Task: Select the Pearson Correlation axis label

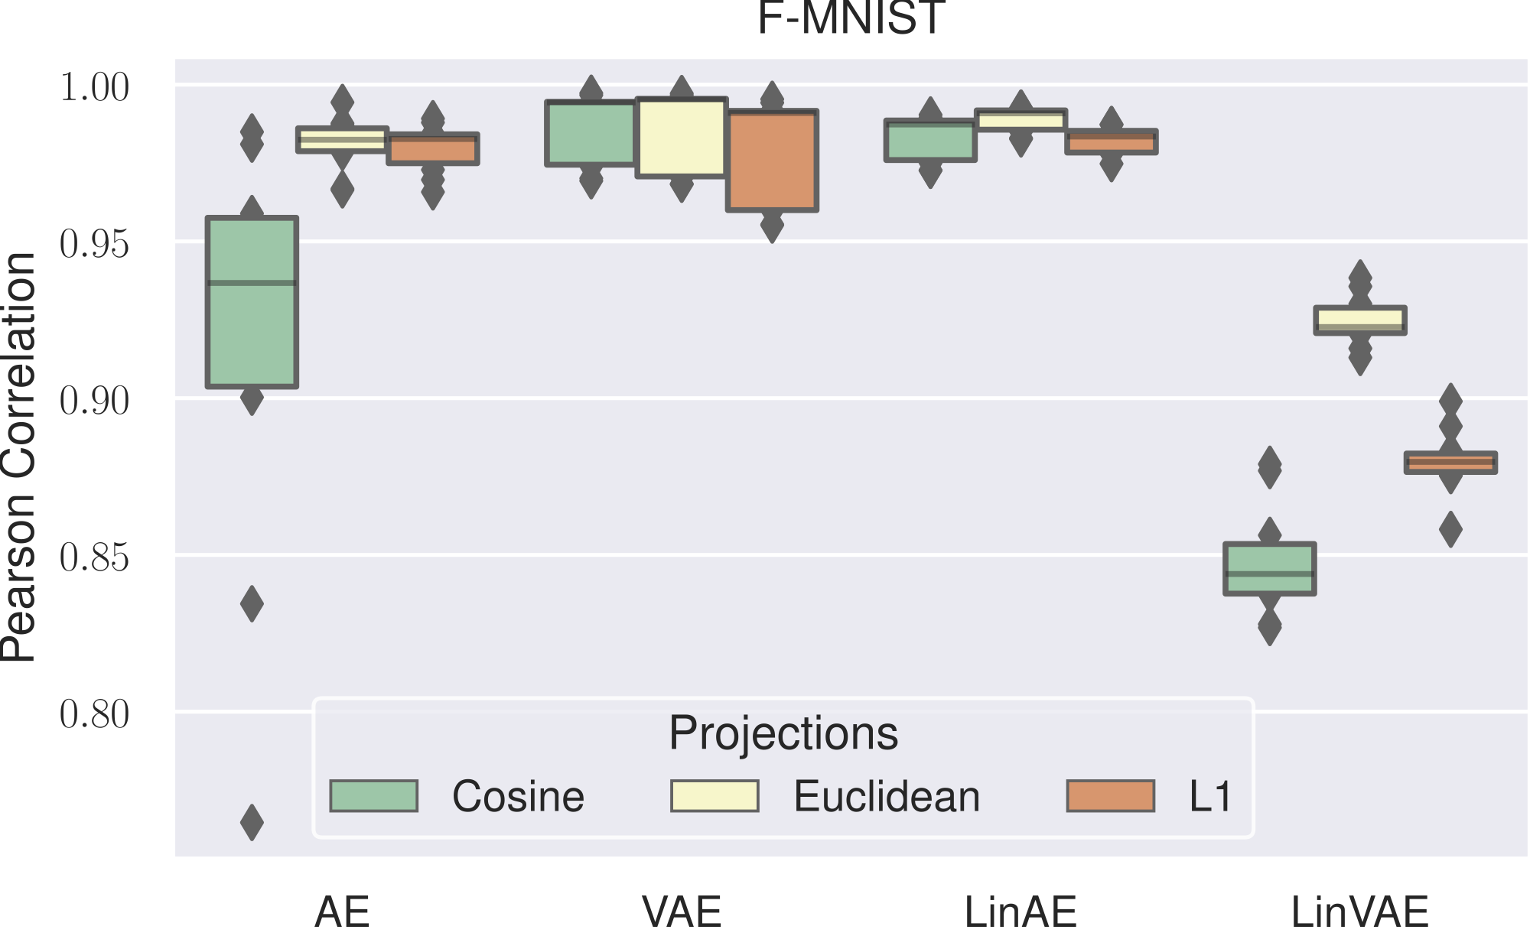Action: coord(18,457)
